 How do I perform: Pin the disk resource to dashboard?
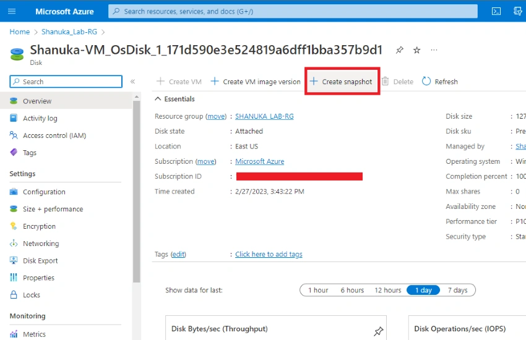399,50
